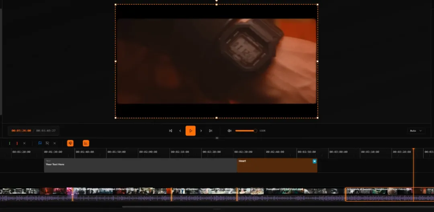Select video clip starting near 00:01:40
Viewport: 434px width, 212px height.
[x=122, y=194]
